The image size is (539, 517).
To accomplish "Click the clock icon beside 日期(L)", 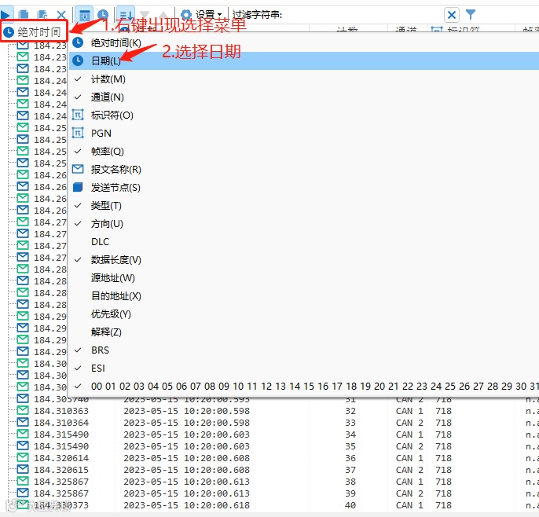I will click(x=78, y=60).
